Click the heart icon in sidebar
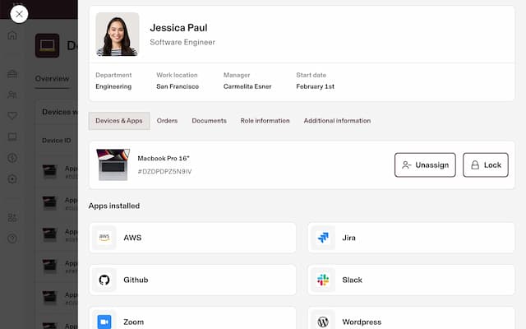This screenshot has height=329, width=526. 12,115
